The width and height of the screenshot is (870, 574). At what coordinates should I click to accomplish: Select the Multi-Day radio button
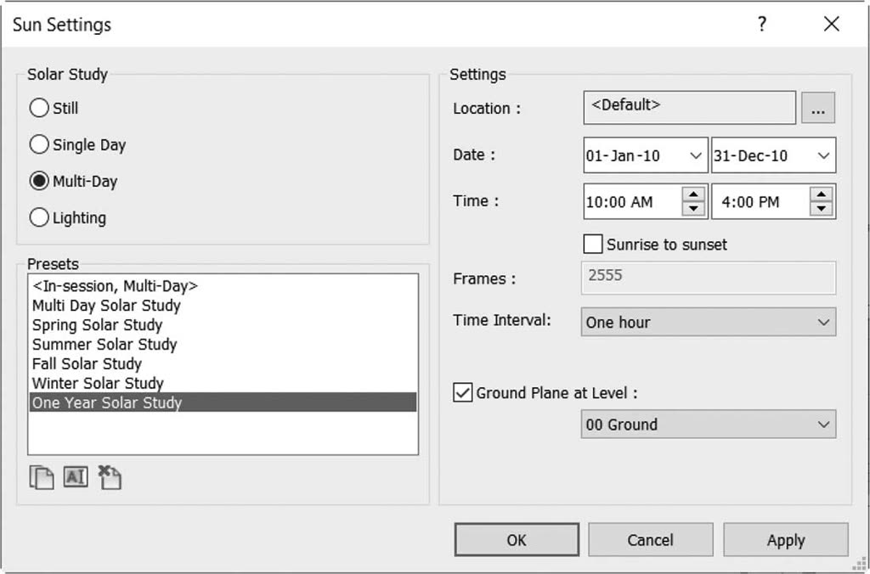tap(39, 181)
